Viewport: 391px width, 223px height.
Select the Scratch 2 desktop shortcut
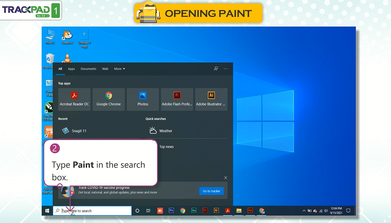click(67, 37)
